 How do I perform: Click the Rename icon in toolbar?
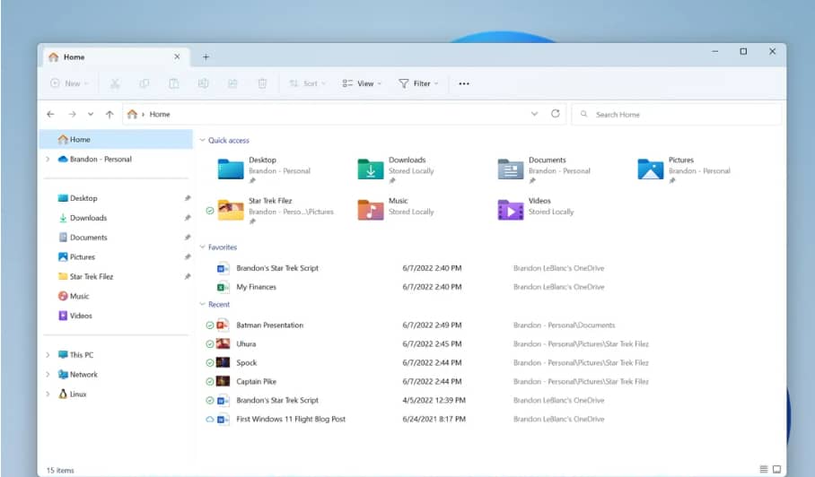pyautogui.click(x=203, y=83)
